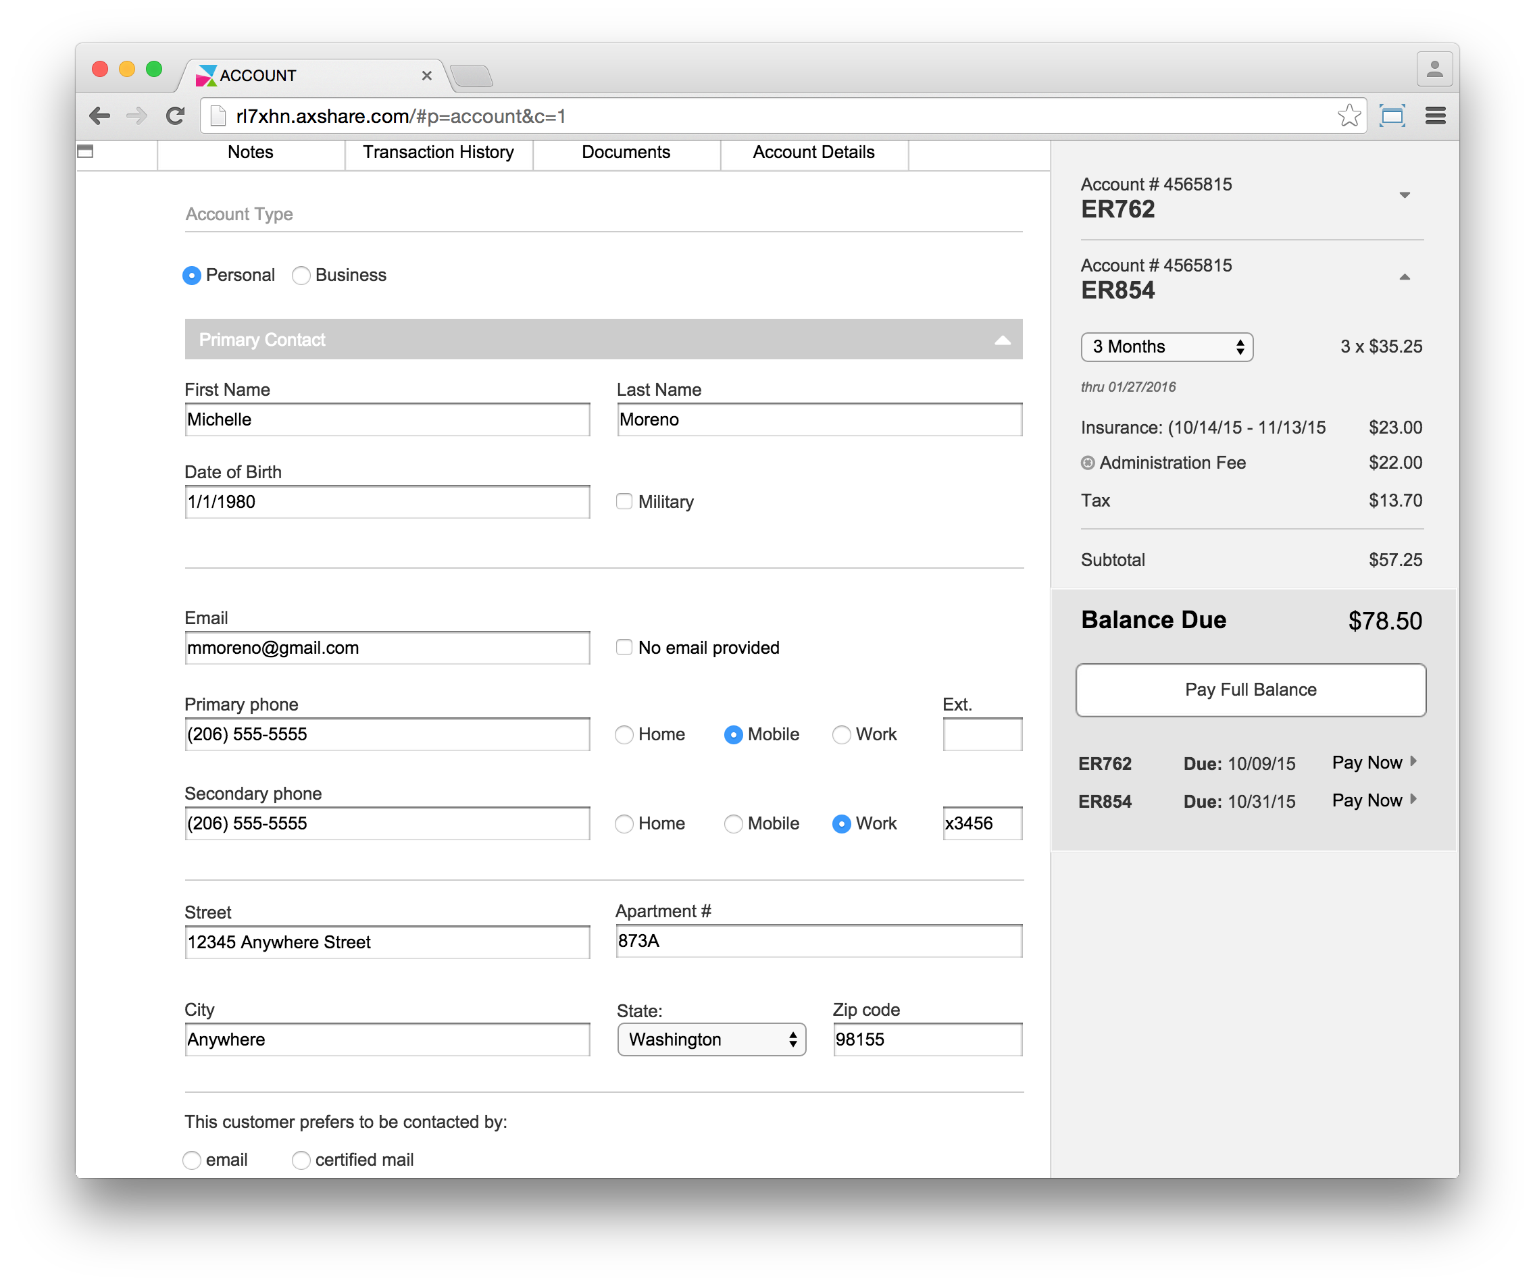Click the screen-mode icon next to the star
1535x1286 pixels.
pyautogui.click(x=1392, y=115)
